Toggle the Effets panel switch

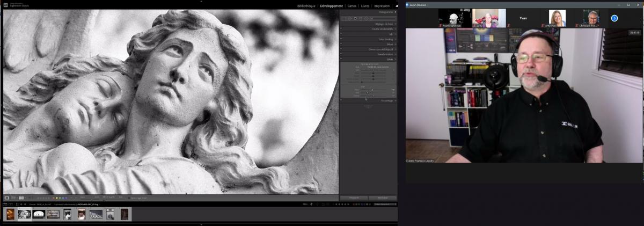341,59
